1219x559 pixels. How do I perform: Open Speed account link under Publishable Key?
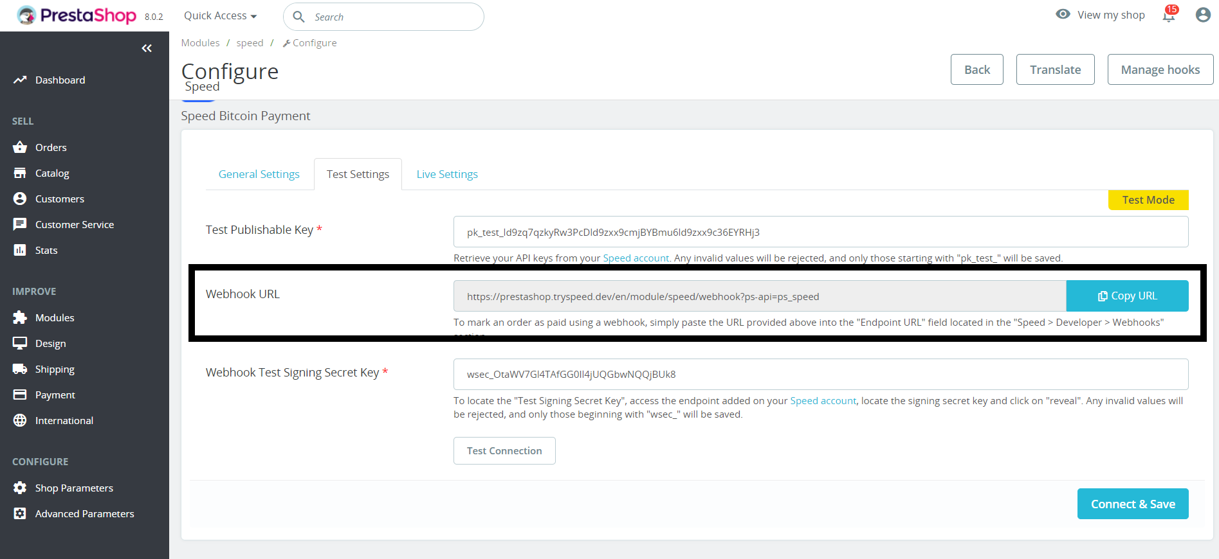coord(636,258)
